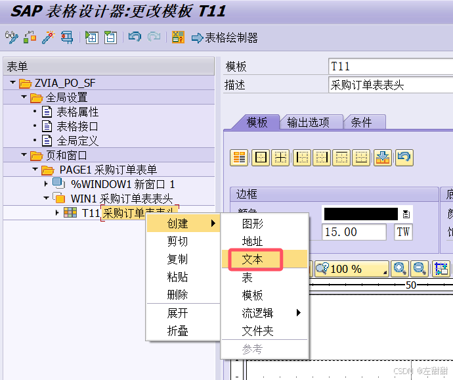Click the inner grid lines border icon
Viewport: 453px width, 380px height.
(280, 158)
